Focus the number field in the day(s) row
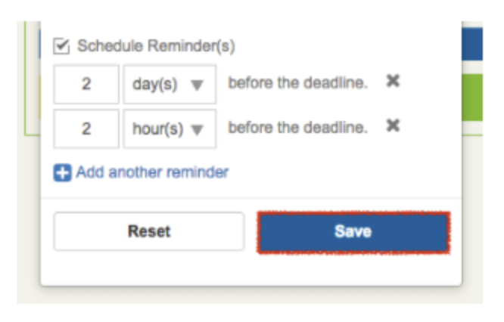This screenshot has height=322, width=504. click(86, 85)
